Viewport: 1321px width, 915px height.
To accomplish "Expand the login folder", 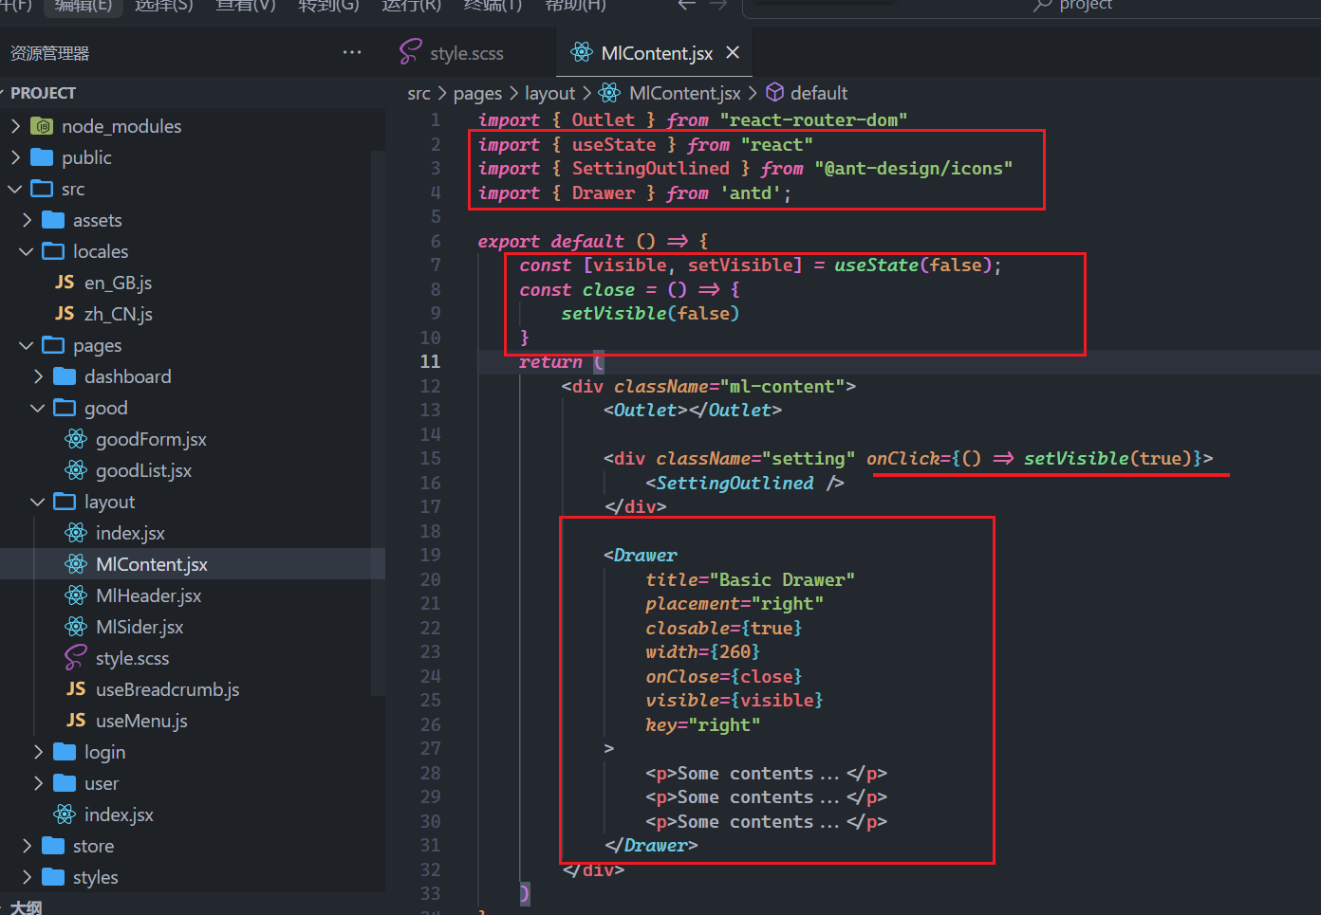I will pyautogui.click(x=38, y=751).
